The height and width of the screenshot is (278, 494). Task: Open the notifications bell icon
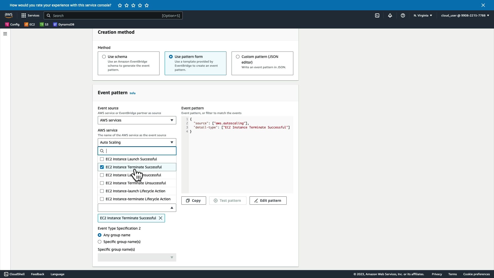point(390,15)
